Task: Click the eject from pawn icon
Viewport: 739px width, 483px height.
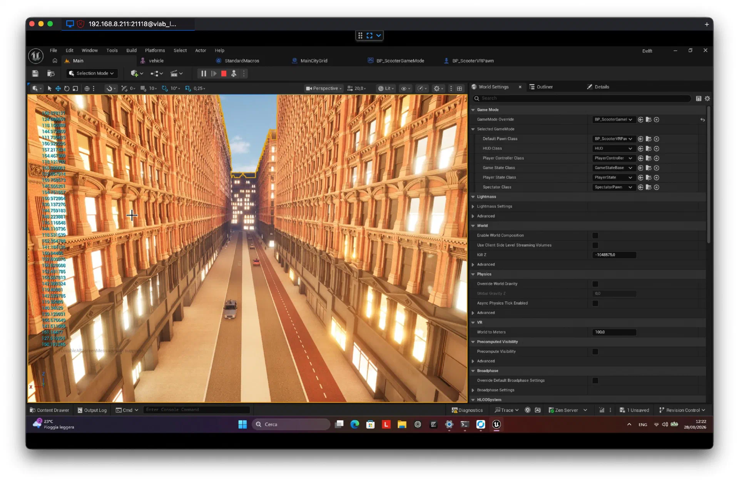Action: click(234, 74)
